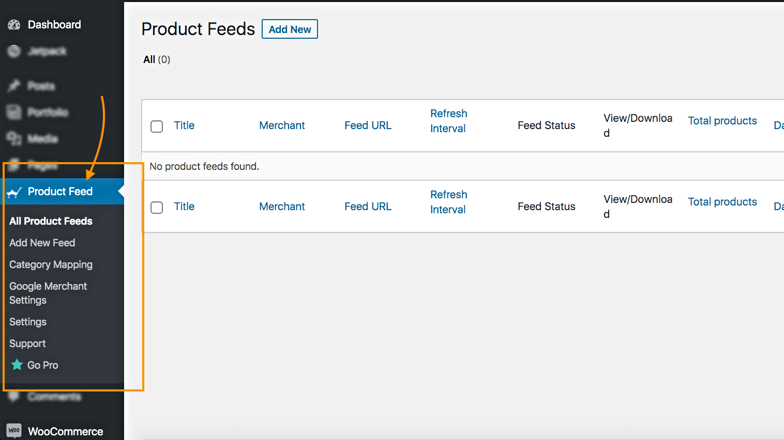
Task: Sort by Total products in footer row
Action: tap(722, 202)
